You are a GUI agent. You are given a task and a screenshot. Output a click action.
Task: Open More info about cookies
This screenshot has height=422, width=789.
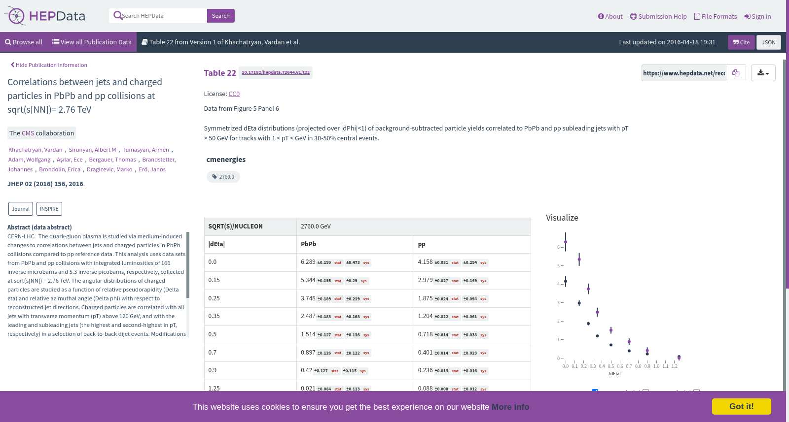[510, 407]
